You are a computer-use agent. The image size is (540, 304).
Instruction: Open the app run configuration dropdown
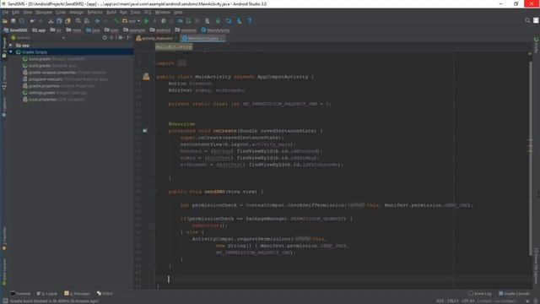[x=132, y=21]
